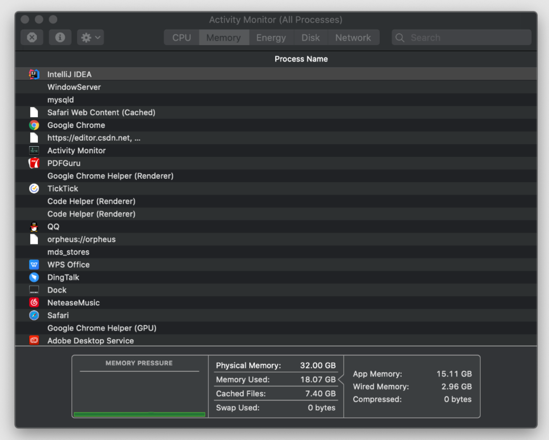
Task: Show the Network tab
Action: pos(353,37)
